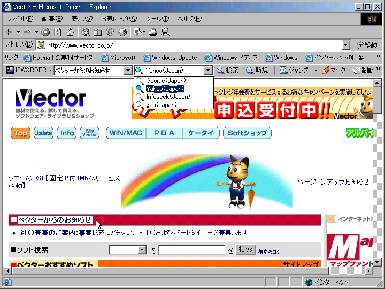The width and height of the screenshot is (385, 289).
Task: Open the Back button history dropdown arrow
Action: (18, 32)
